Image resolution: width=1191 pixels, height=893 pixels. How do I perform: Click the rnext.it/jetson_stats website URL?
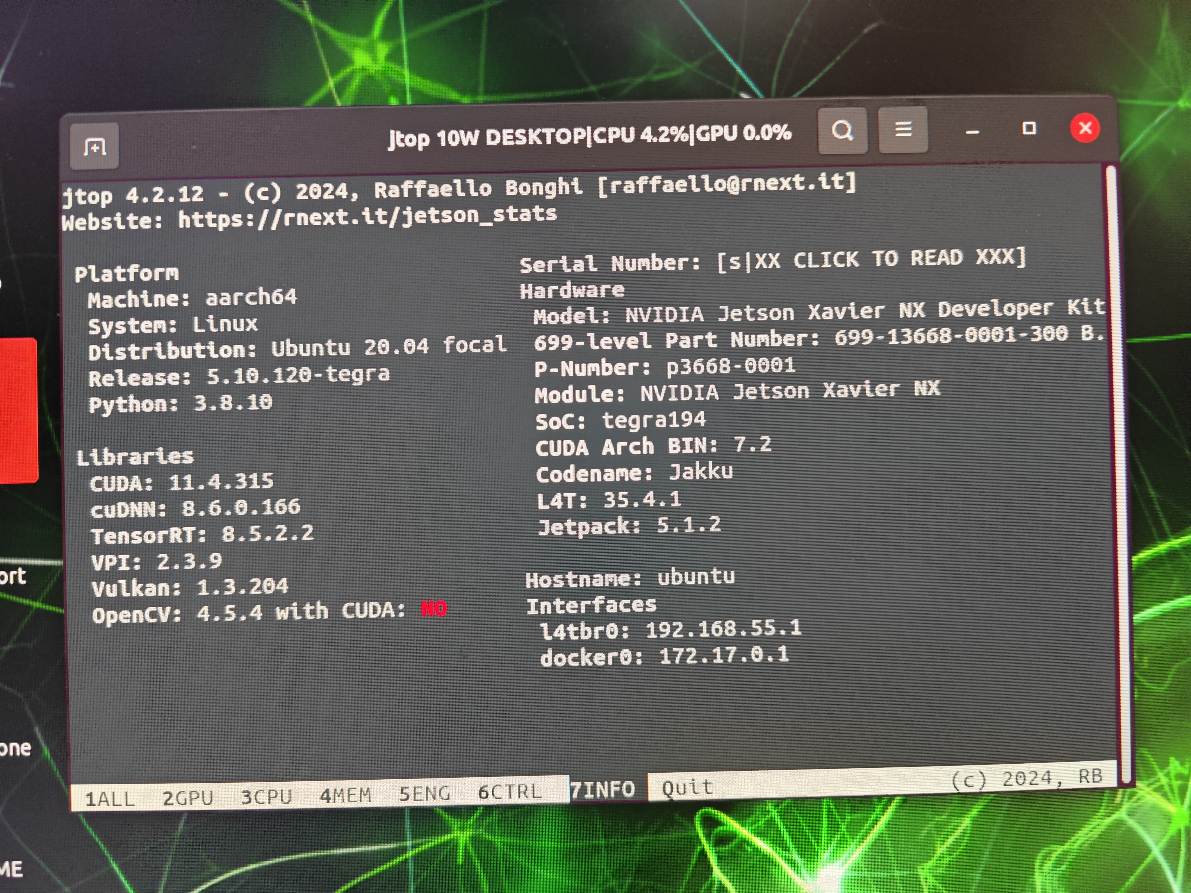pos(367,216)
